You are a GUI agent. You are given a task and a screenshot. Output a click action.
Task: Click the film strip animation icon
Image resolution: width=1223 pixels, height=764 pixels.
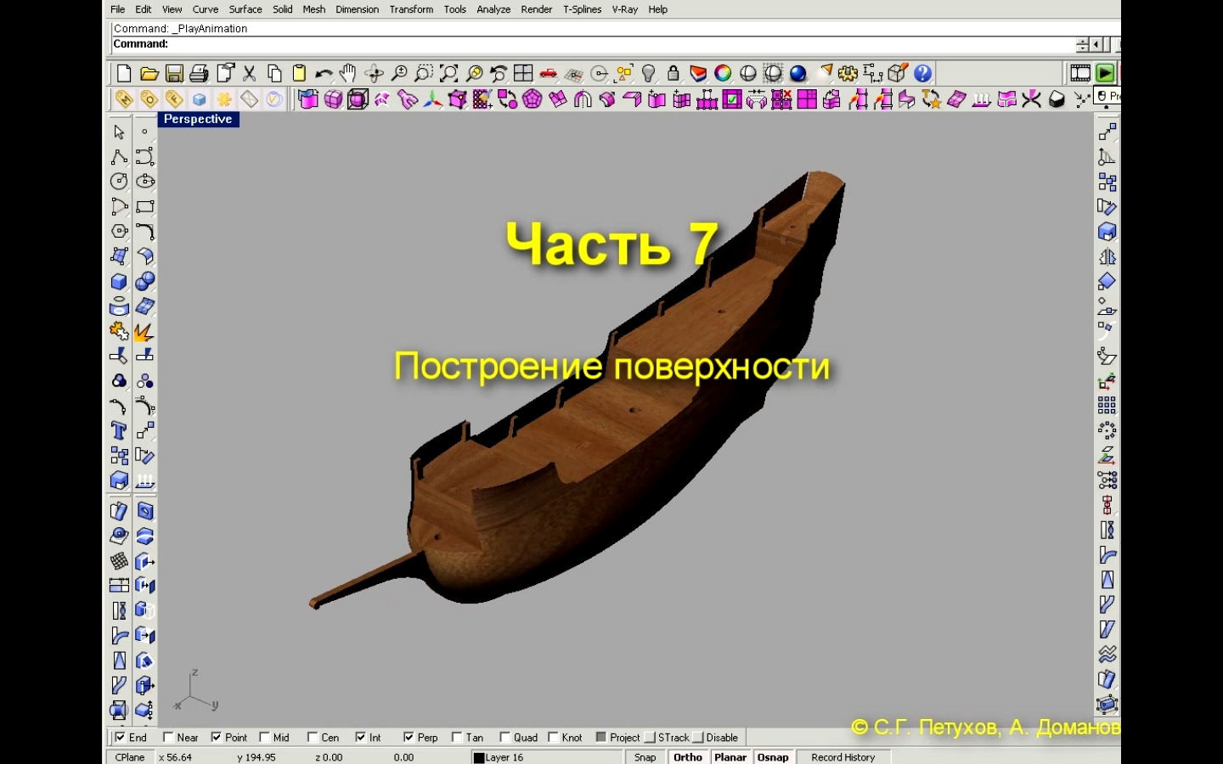point(1080,74)
